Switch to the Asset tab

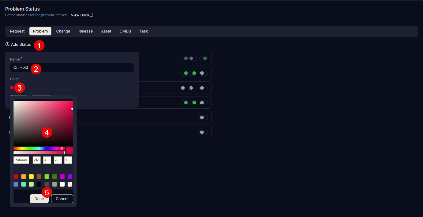tap(106, 31)
